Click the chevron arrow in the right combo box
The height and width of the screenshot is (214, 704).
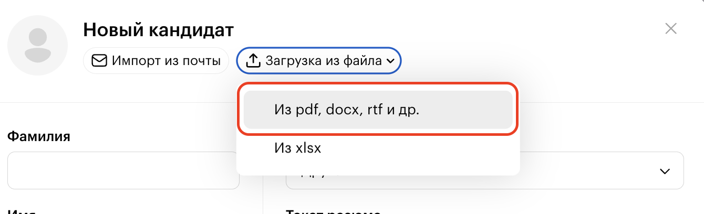665,172
